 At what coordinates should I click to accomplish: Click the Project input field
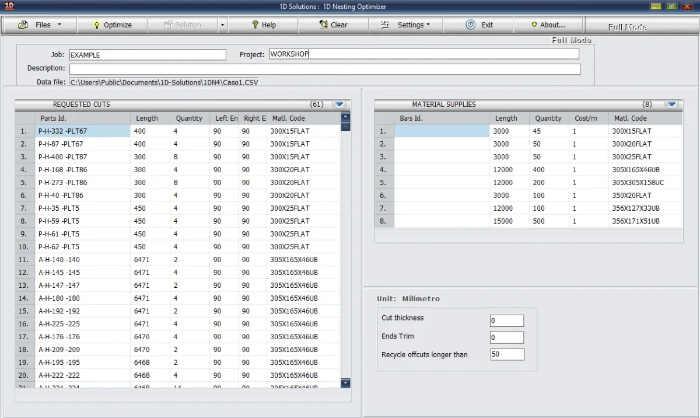click(x=424, y=54)
